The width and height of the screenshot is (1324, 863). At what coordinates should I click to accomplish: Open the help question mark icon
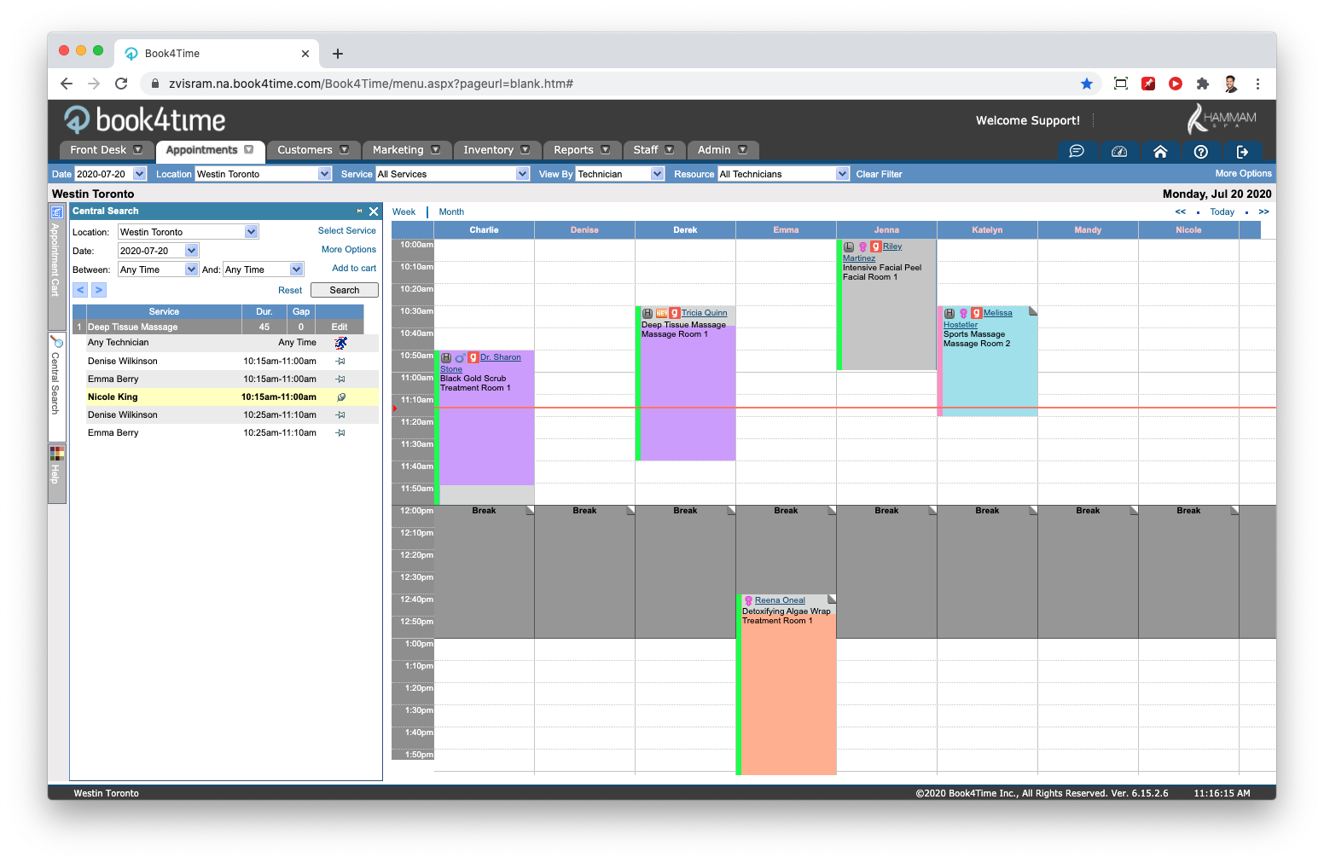tap(1201, 151)
